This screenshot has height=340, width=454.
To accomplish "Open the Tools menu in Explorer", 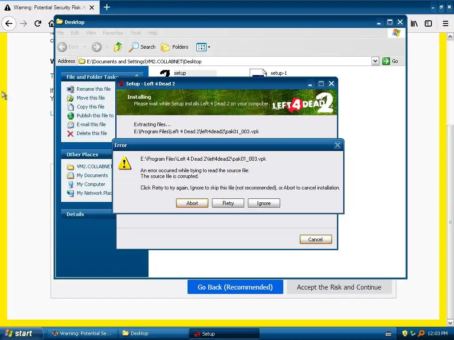I will tap(136, 33).
